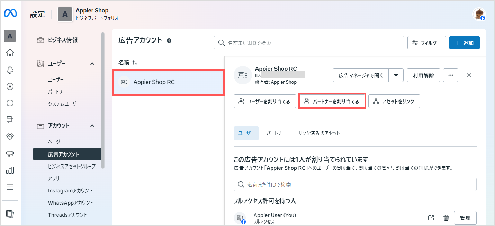The image size is (495, 226).
Task: Focus the user search field in detail panel
Action: coord(355,185)
